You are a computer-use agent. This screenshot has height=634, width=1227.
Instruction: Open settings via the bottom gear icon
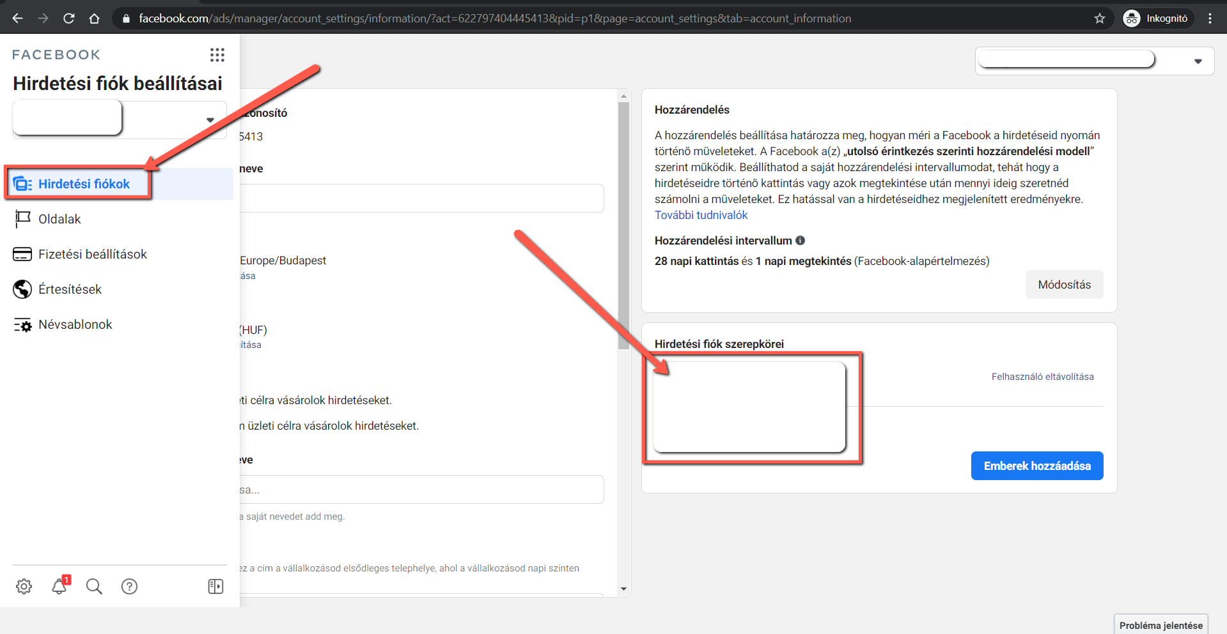(x=24, y=586)
